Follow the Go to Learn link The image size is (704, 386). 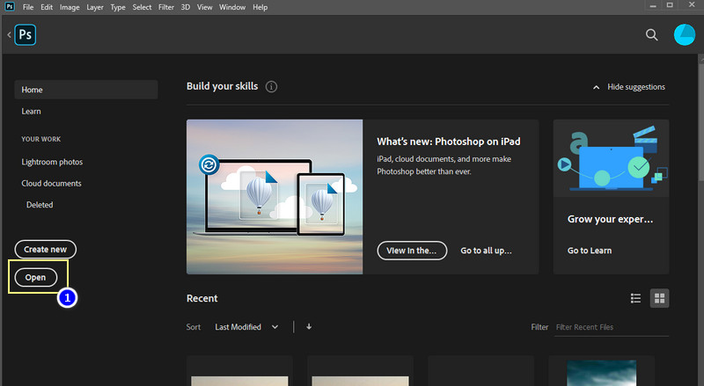pos(590,251)
